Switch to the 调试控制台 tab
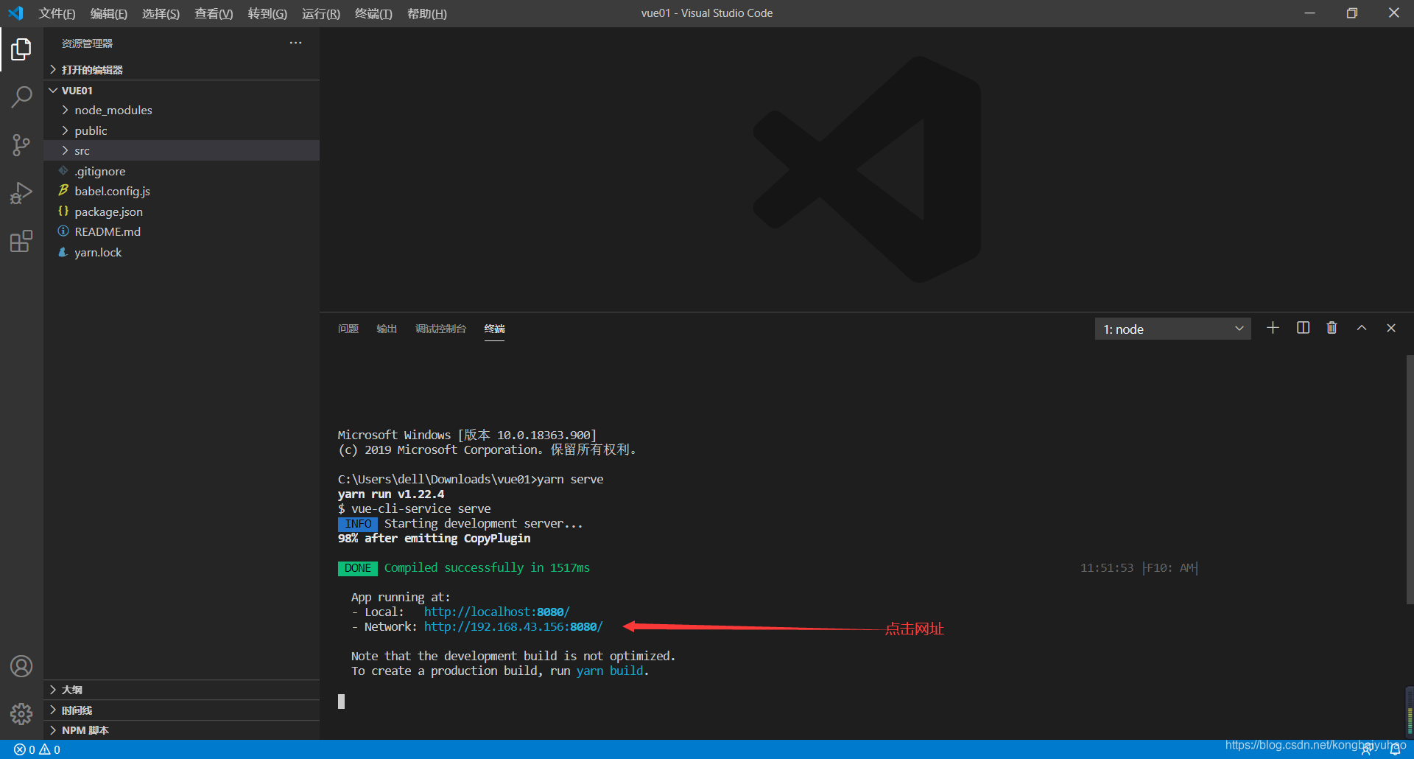This screenshot has width=1414, height=759. click(440, 329)
